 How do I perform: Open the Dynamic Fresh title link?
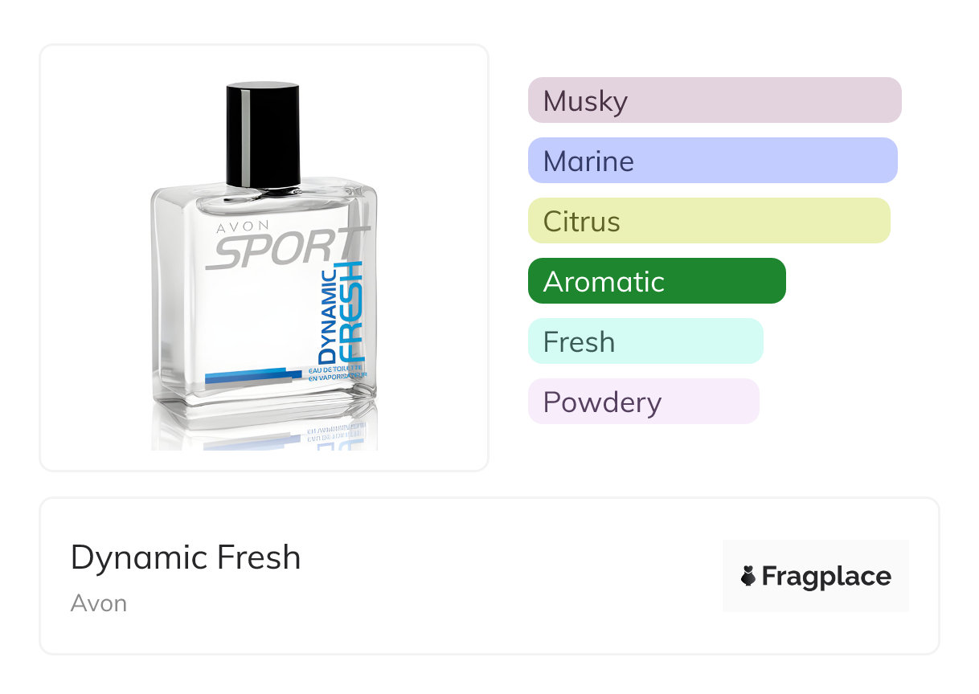pyautogui.click(x=186, y=557)
